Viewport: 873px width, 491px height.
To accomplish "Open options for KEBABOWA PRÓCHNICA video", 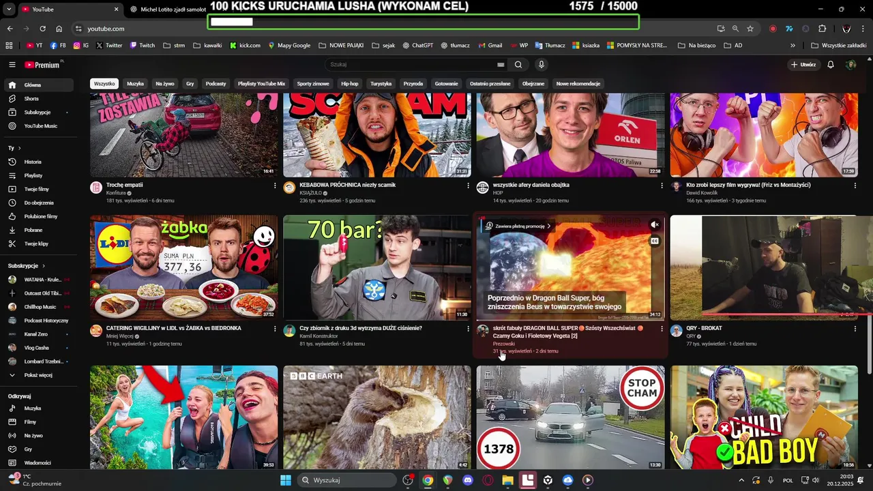I will (x=468, y=185).
